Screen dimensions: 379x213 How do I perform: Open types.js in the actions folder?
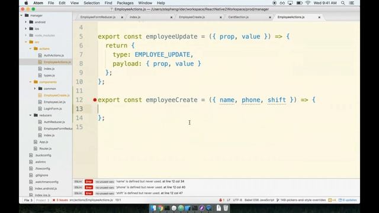(49, 75)
